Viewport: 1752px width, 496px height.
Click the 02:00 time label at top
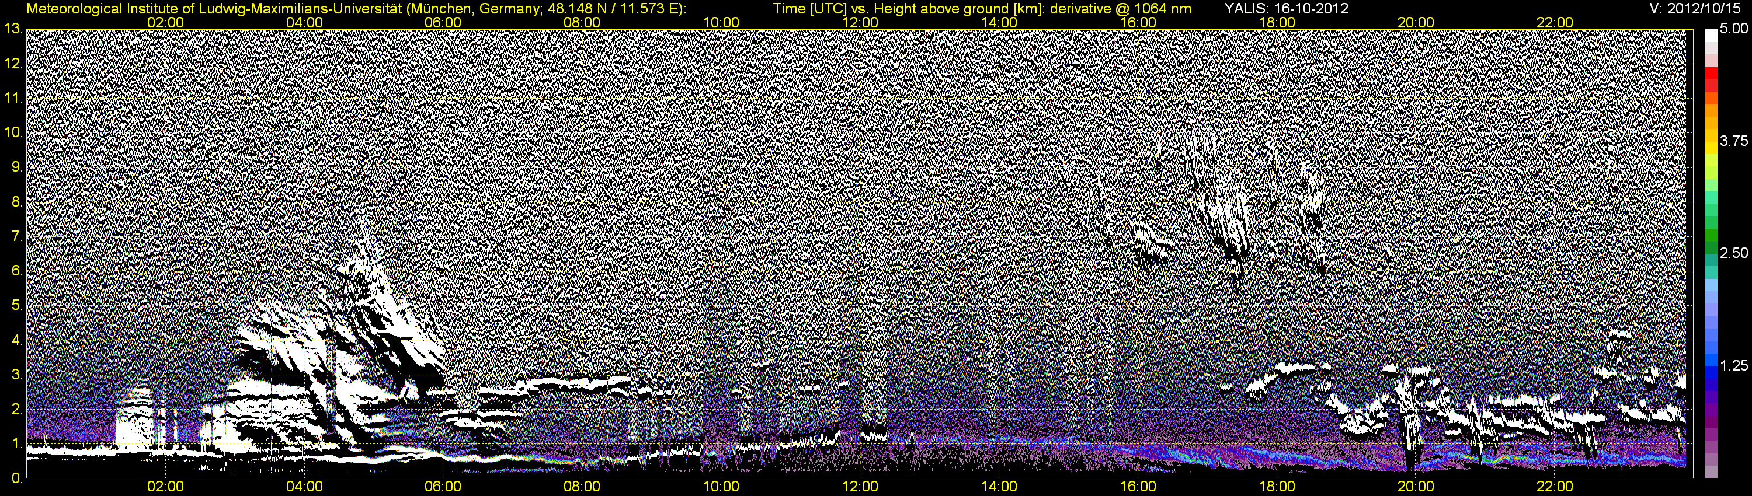click(165, 22)
